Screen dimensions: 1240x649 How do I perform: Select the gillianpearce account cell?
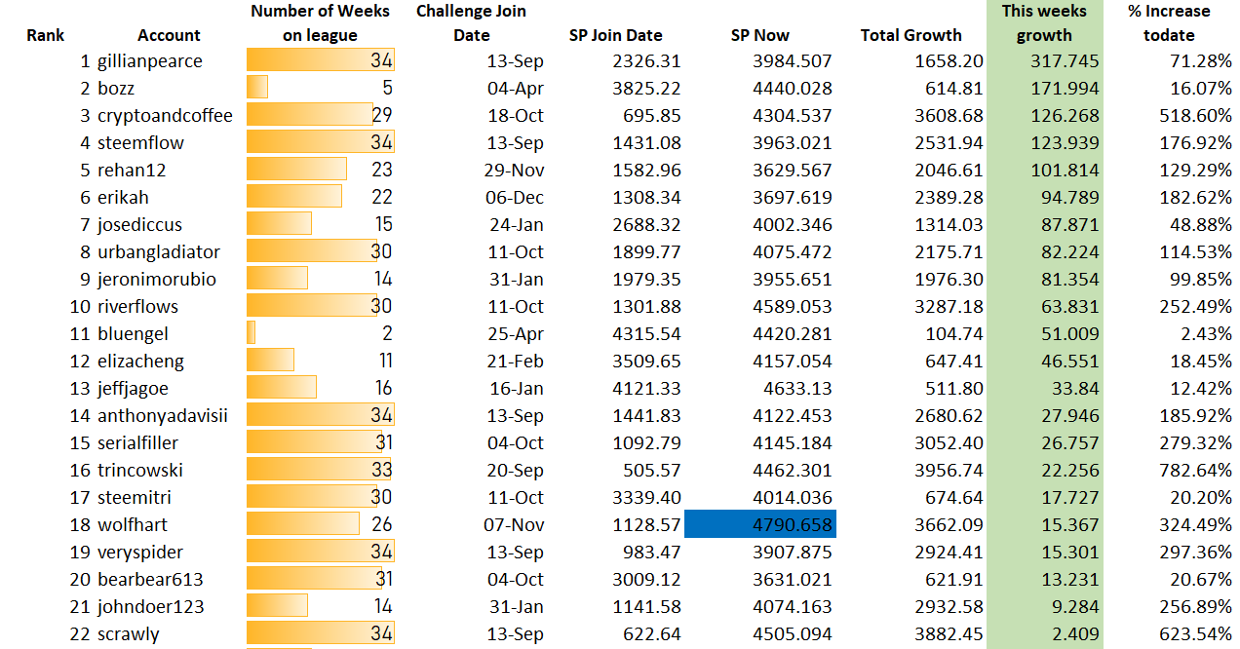pos(150,60)
